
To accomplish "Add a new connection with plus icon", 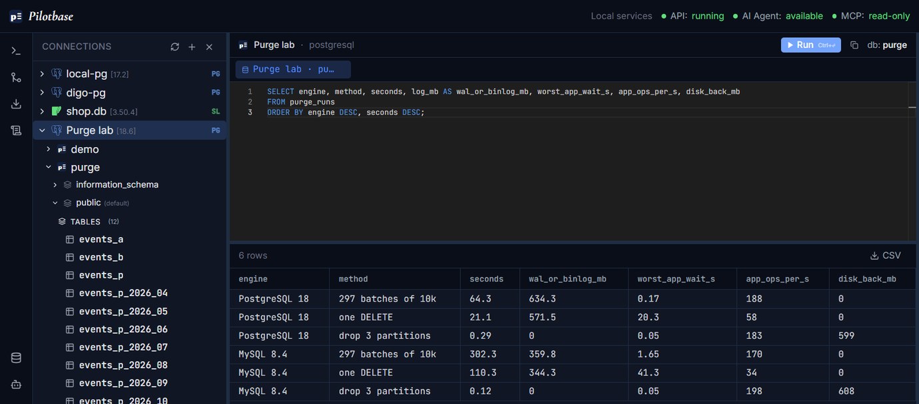I will [192, 47].
